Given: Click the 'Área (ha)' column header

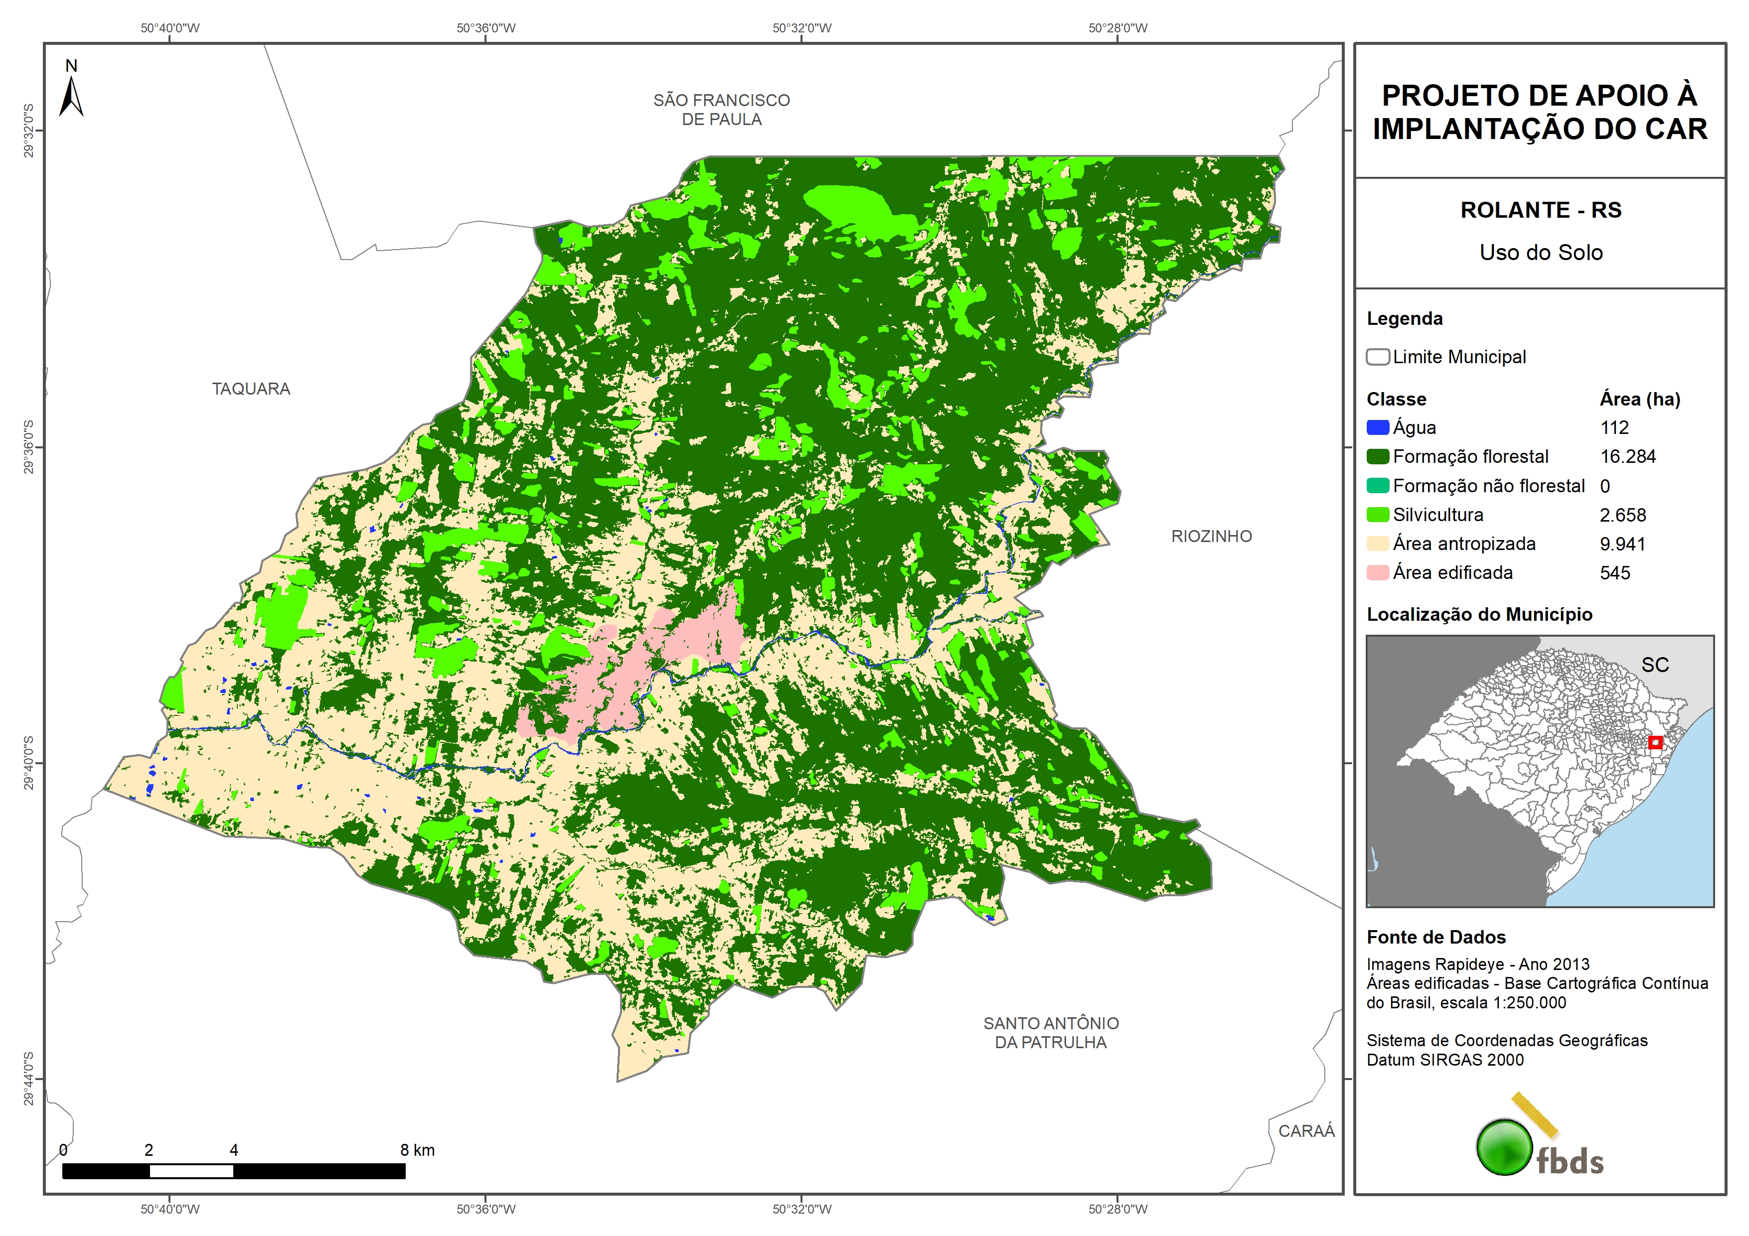Looking at the screenshot, I should 1639,399.
